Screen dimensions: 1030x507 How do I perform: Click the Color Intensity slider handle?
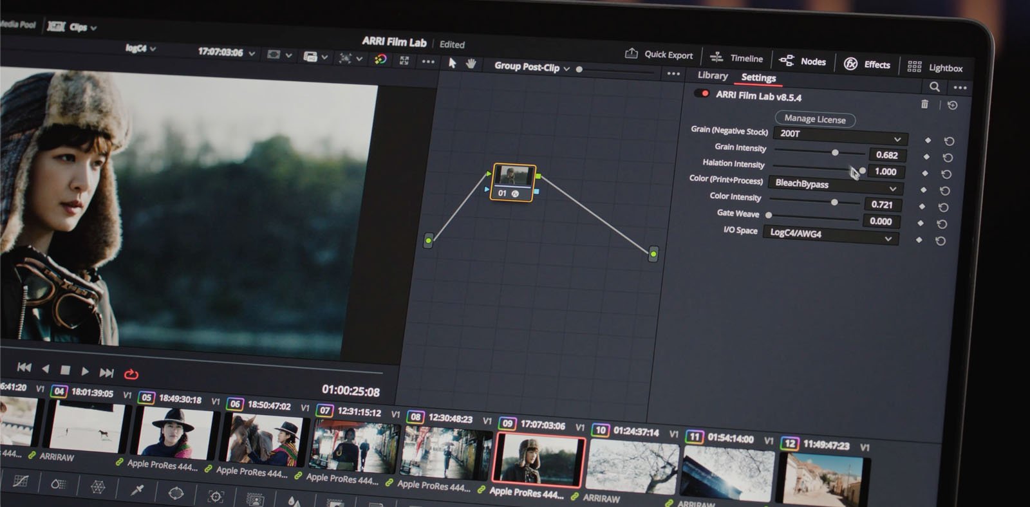point(834,202)
